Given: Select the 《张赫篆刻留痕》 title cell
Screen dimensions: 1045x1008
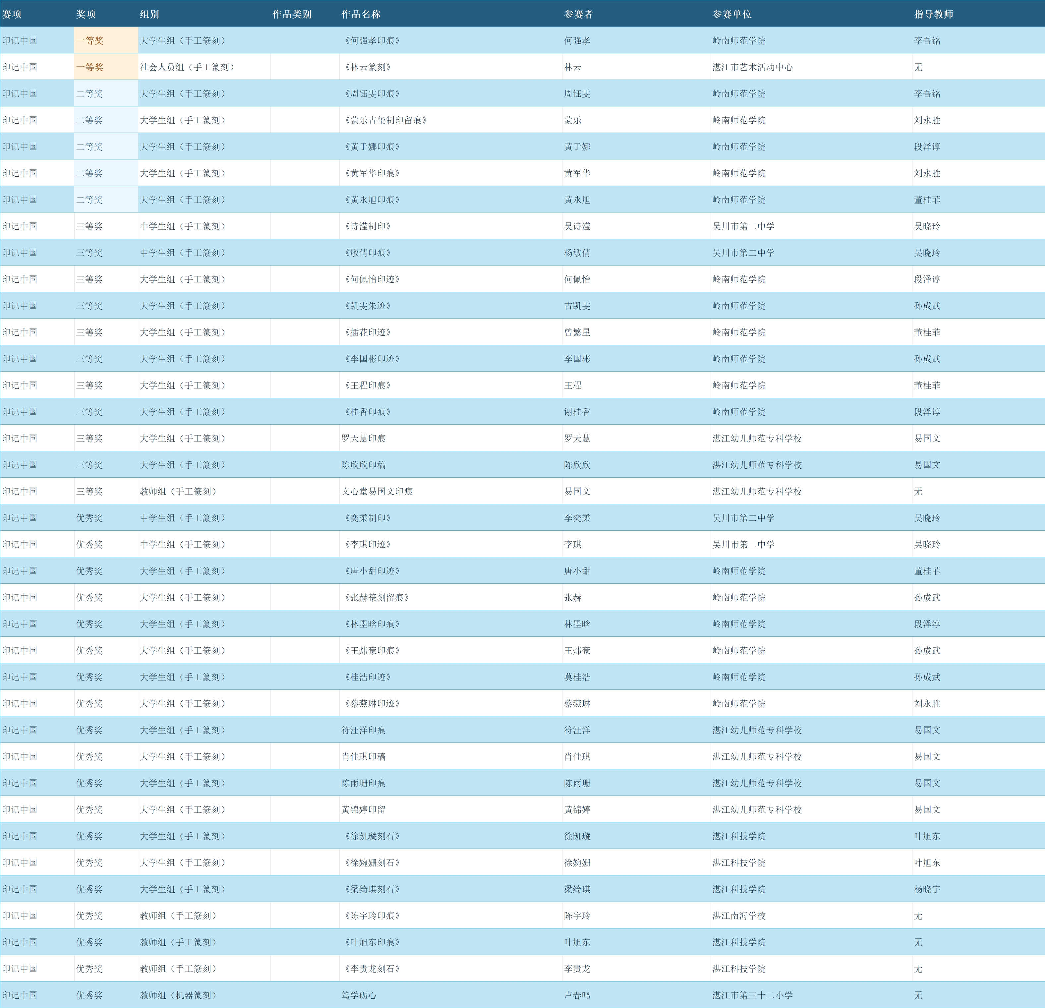Looking at the screenshot, I should click(451, 597).
